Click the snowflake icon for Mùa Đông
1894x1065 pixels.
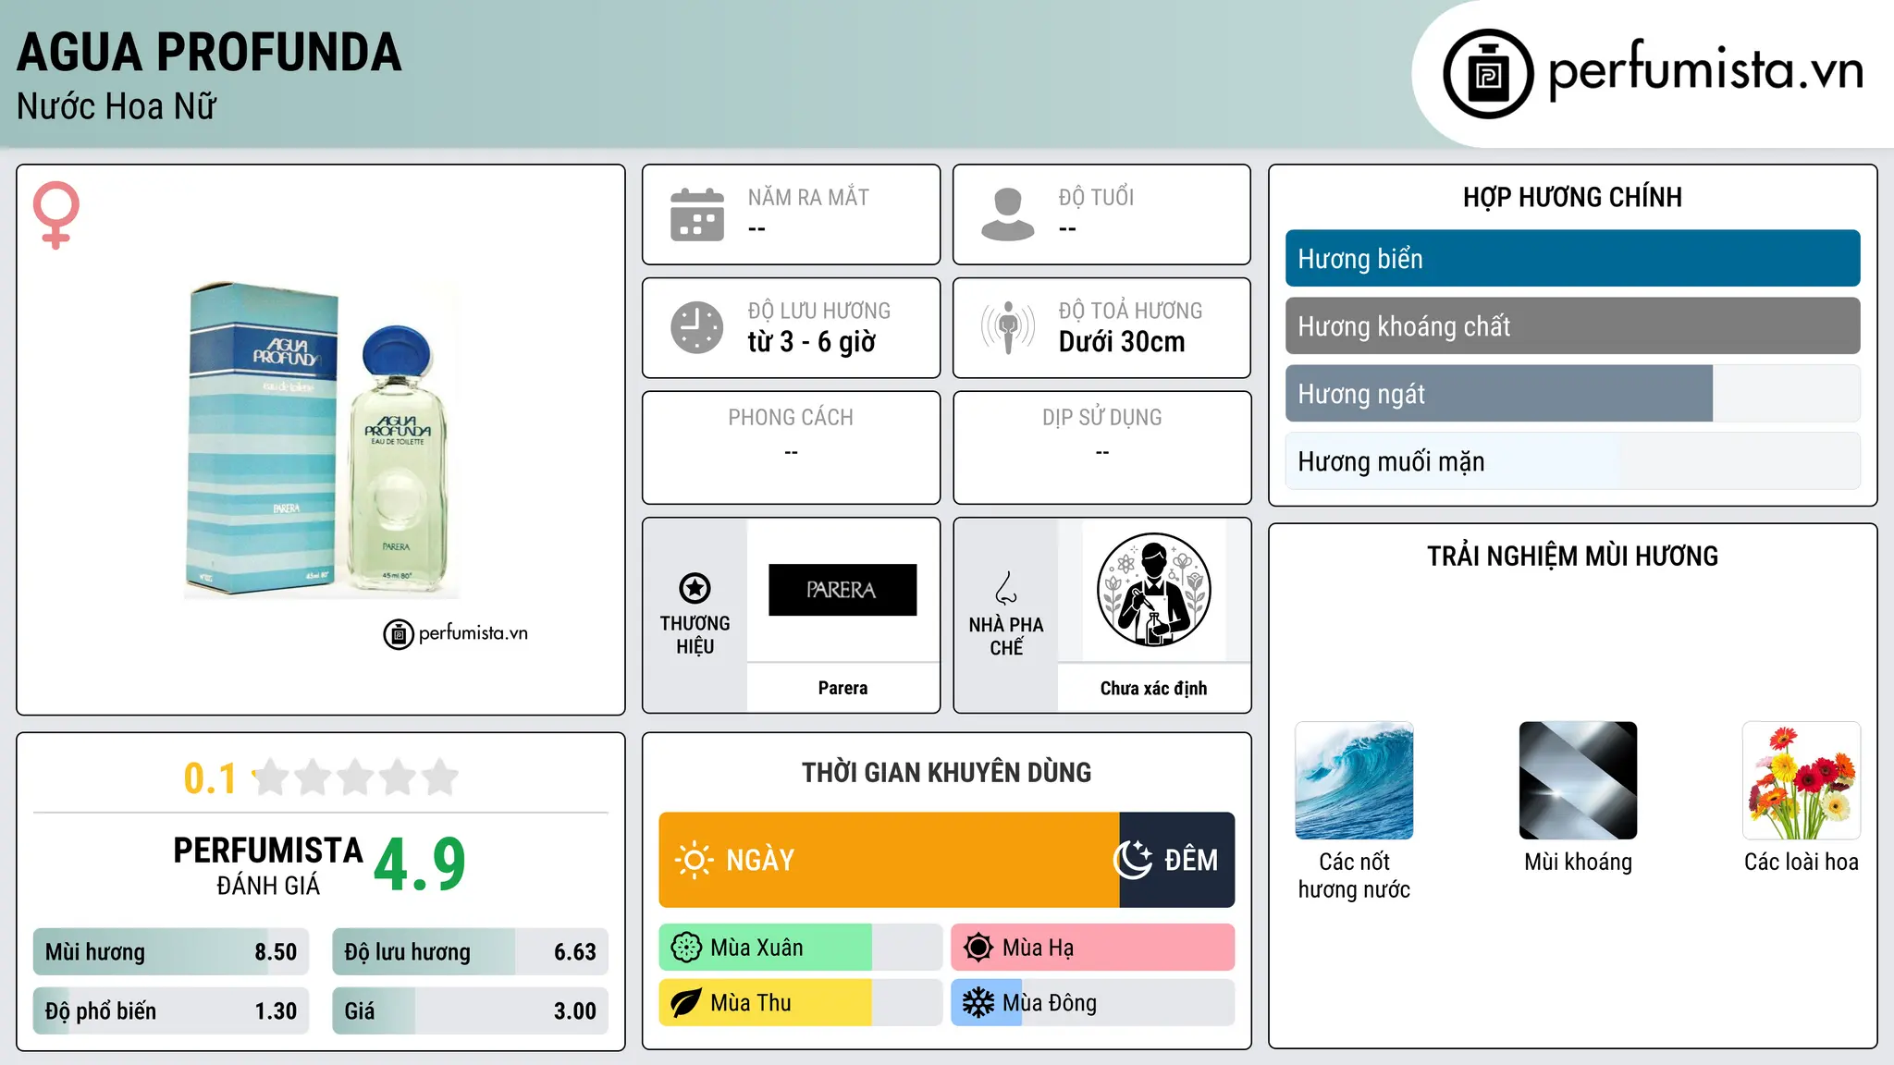pyautogui.click(x=978, y=1003)
